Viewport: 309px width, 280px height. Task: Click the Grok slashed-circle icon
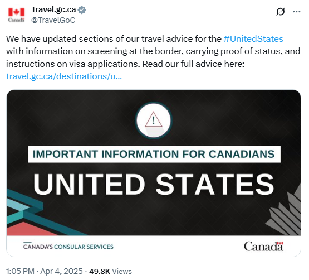point(280,11)
